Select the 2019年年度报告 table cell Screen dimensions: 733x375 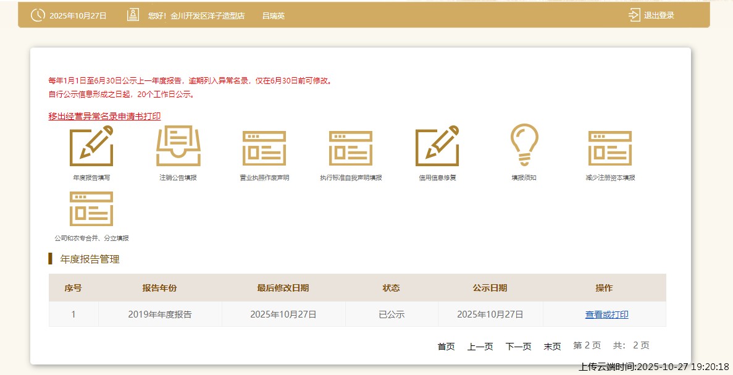[x=160, y=314]
